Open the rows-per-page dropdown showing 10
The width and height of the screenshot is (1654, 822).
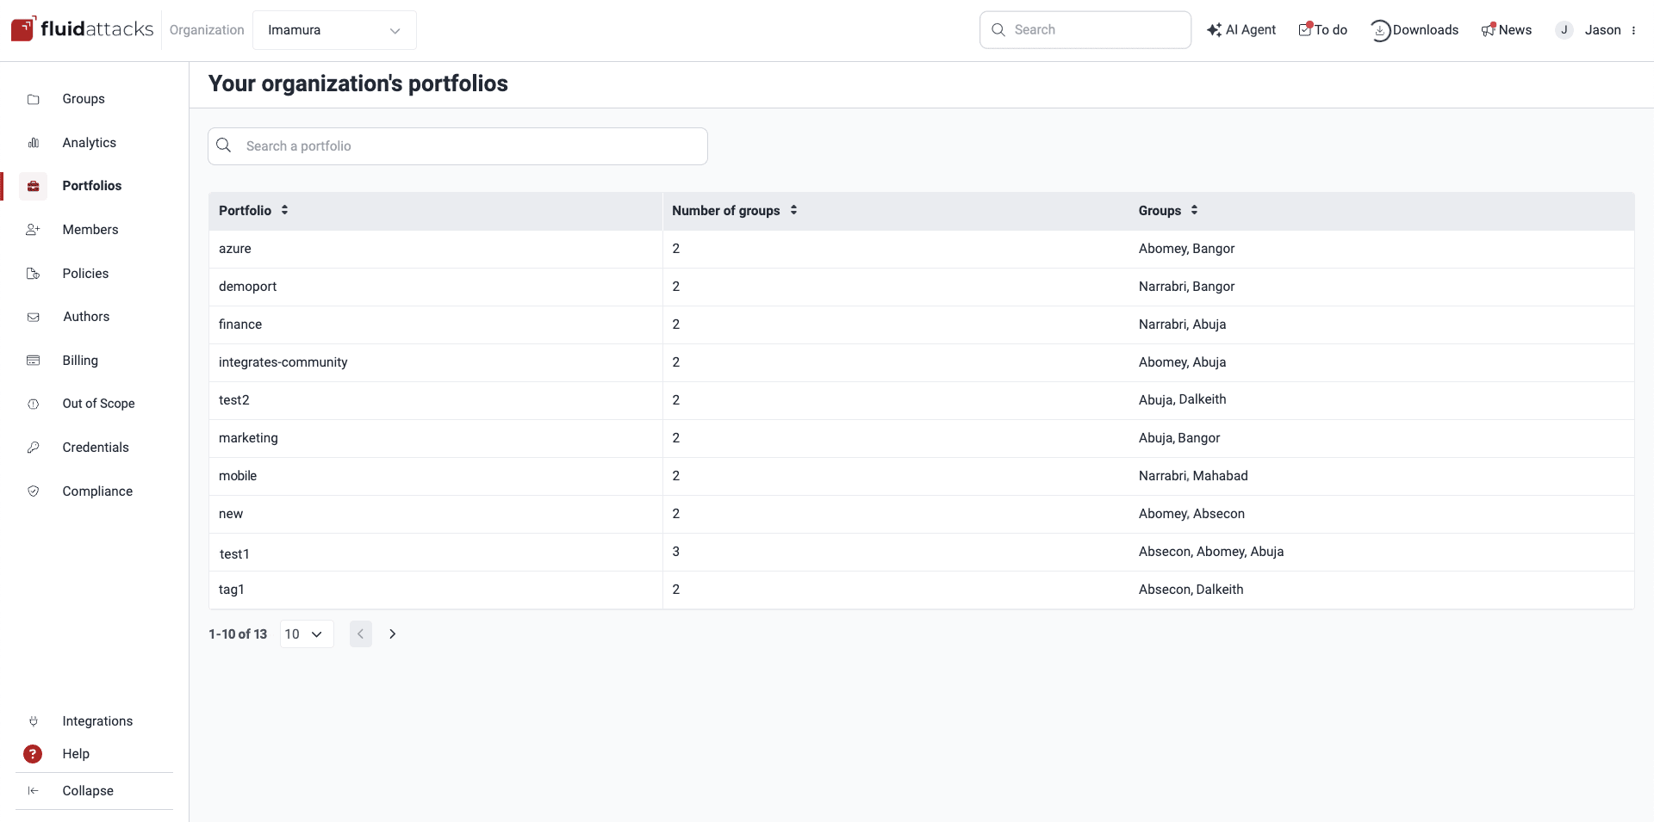pos(306,633)
